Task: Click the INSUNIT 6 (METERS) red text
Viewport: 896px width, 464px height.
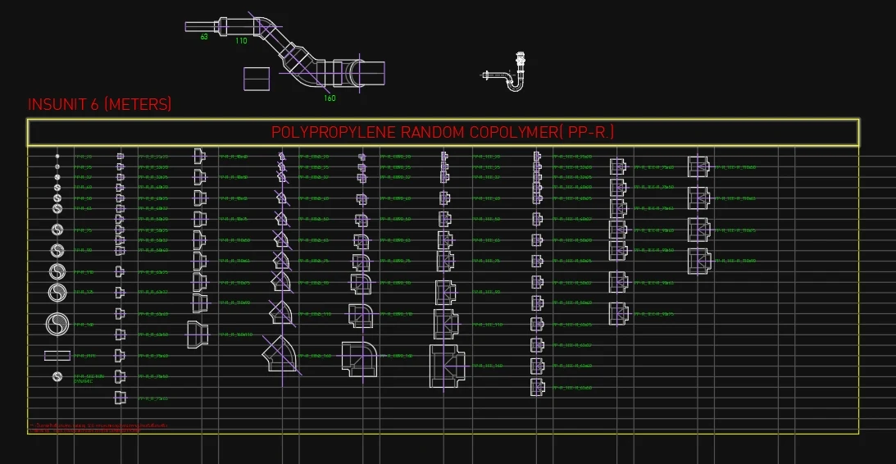Action: 99,105
